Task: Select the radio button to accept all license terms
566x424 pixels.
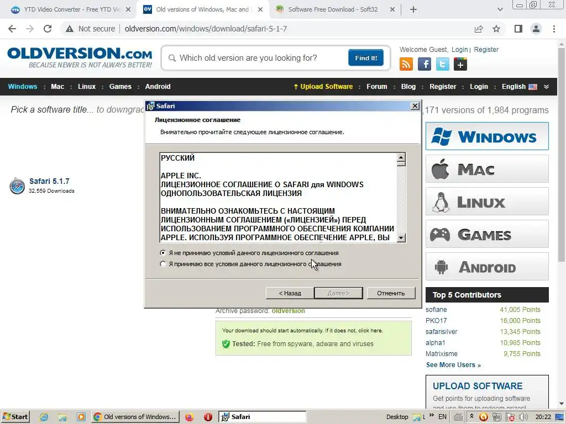Action: [x=163, y=264]
